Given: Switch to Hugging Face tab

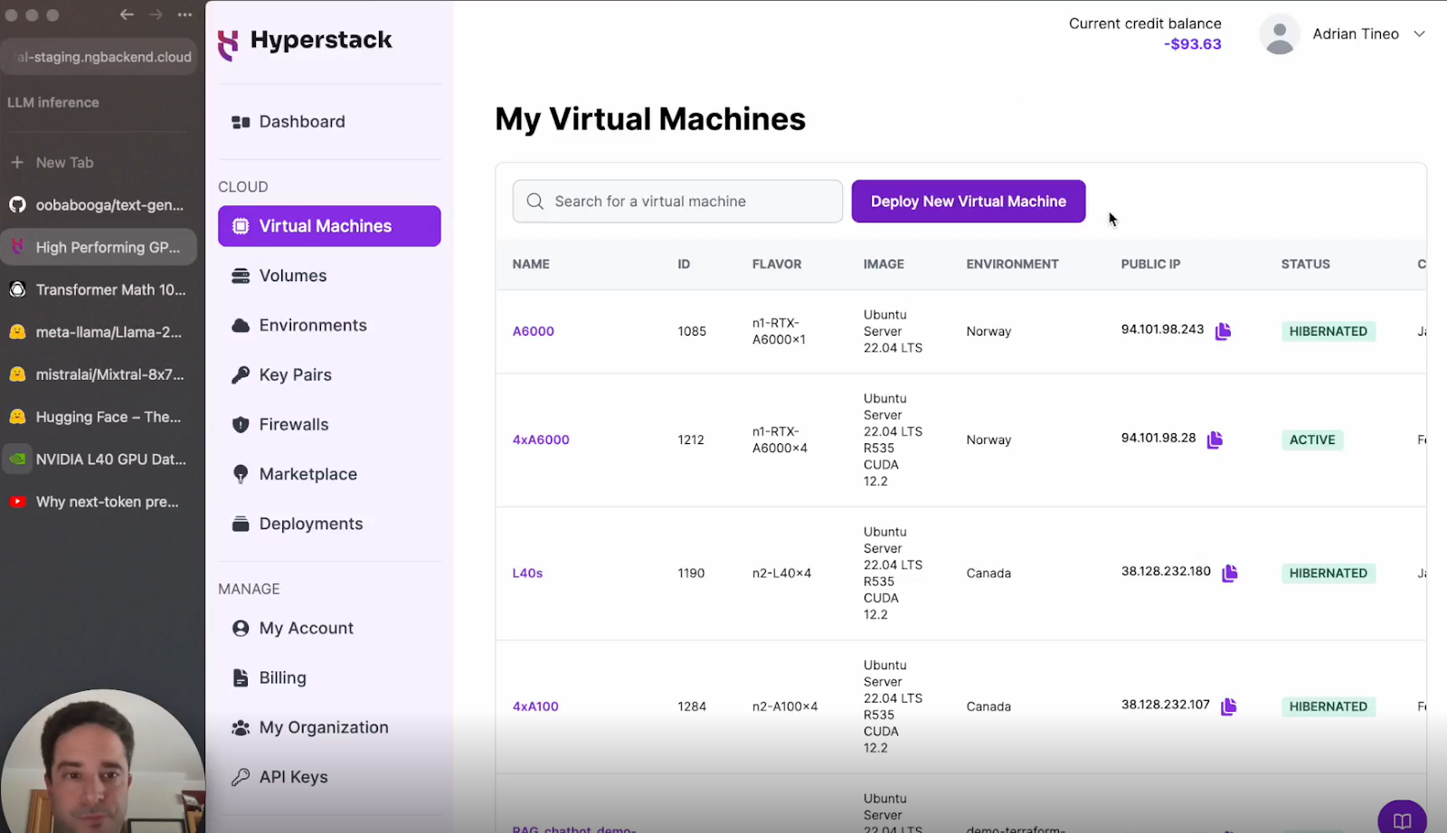Looking at the screenshot, I should [x=99, y=417].
